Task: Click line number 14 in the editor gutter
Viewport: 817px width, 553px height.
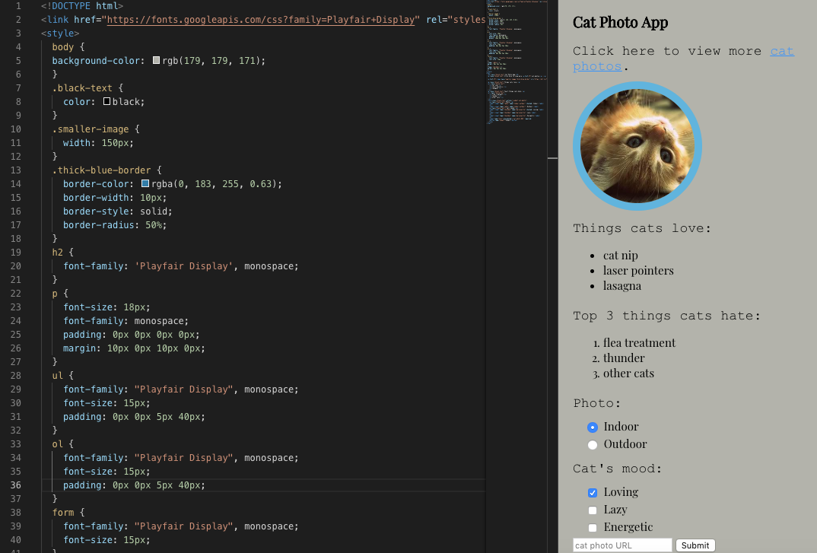Action: pos(15,183)
